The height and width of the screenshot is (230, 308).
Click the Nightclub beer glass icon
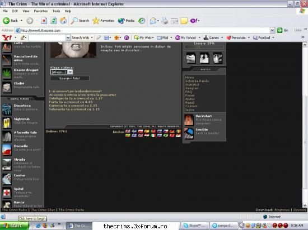(7, 123)
